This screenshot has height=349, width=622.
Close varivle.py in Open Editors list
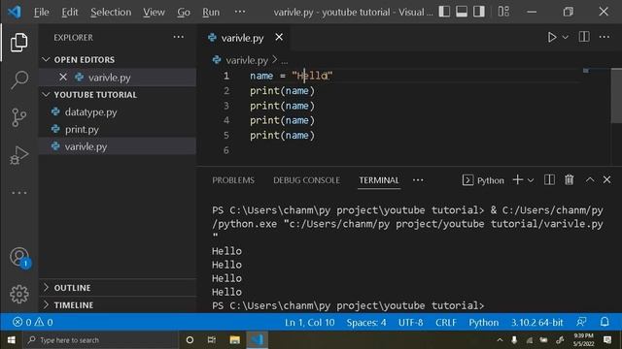(x=63, y=77)
